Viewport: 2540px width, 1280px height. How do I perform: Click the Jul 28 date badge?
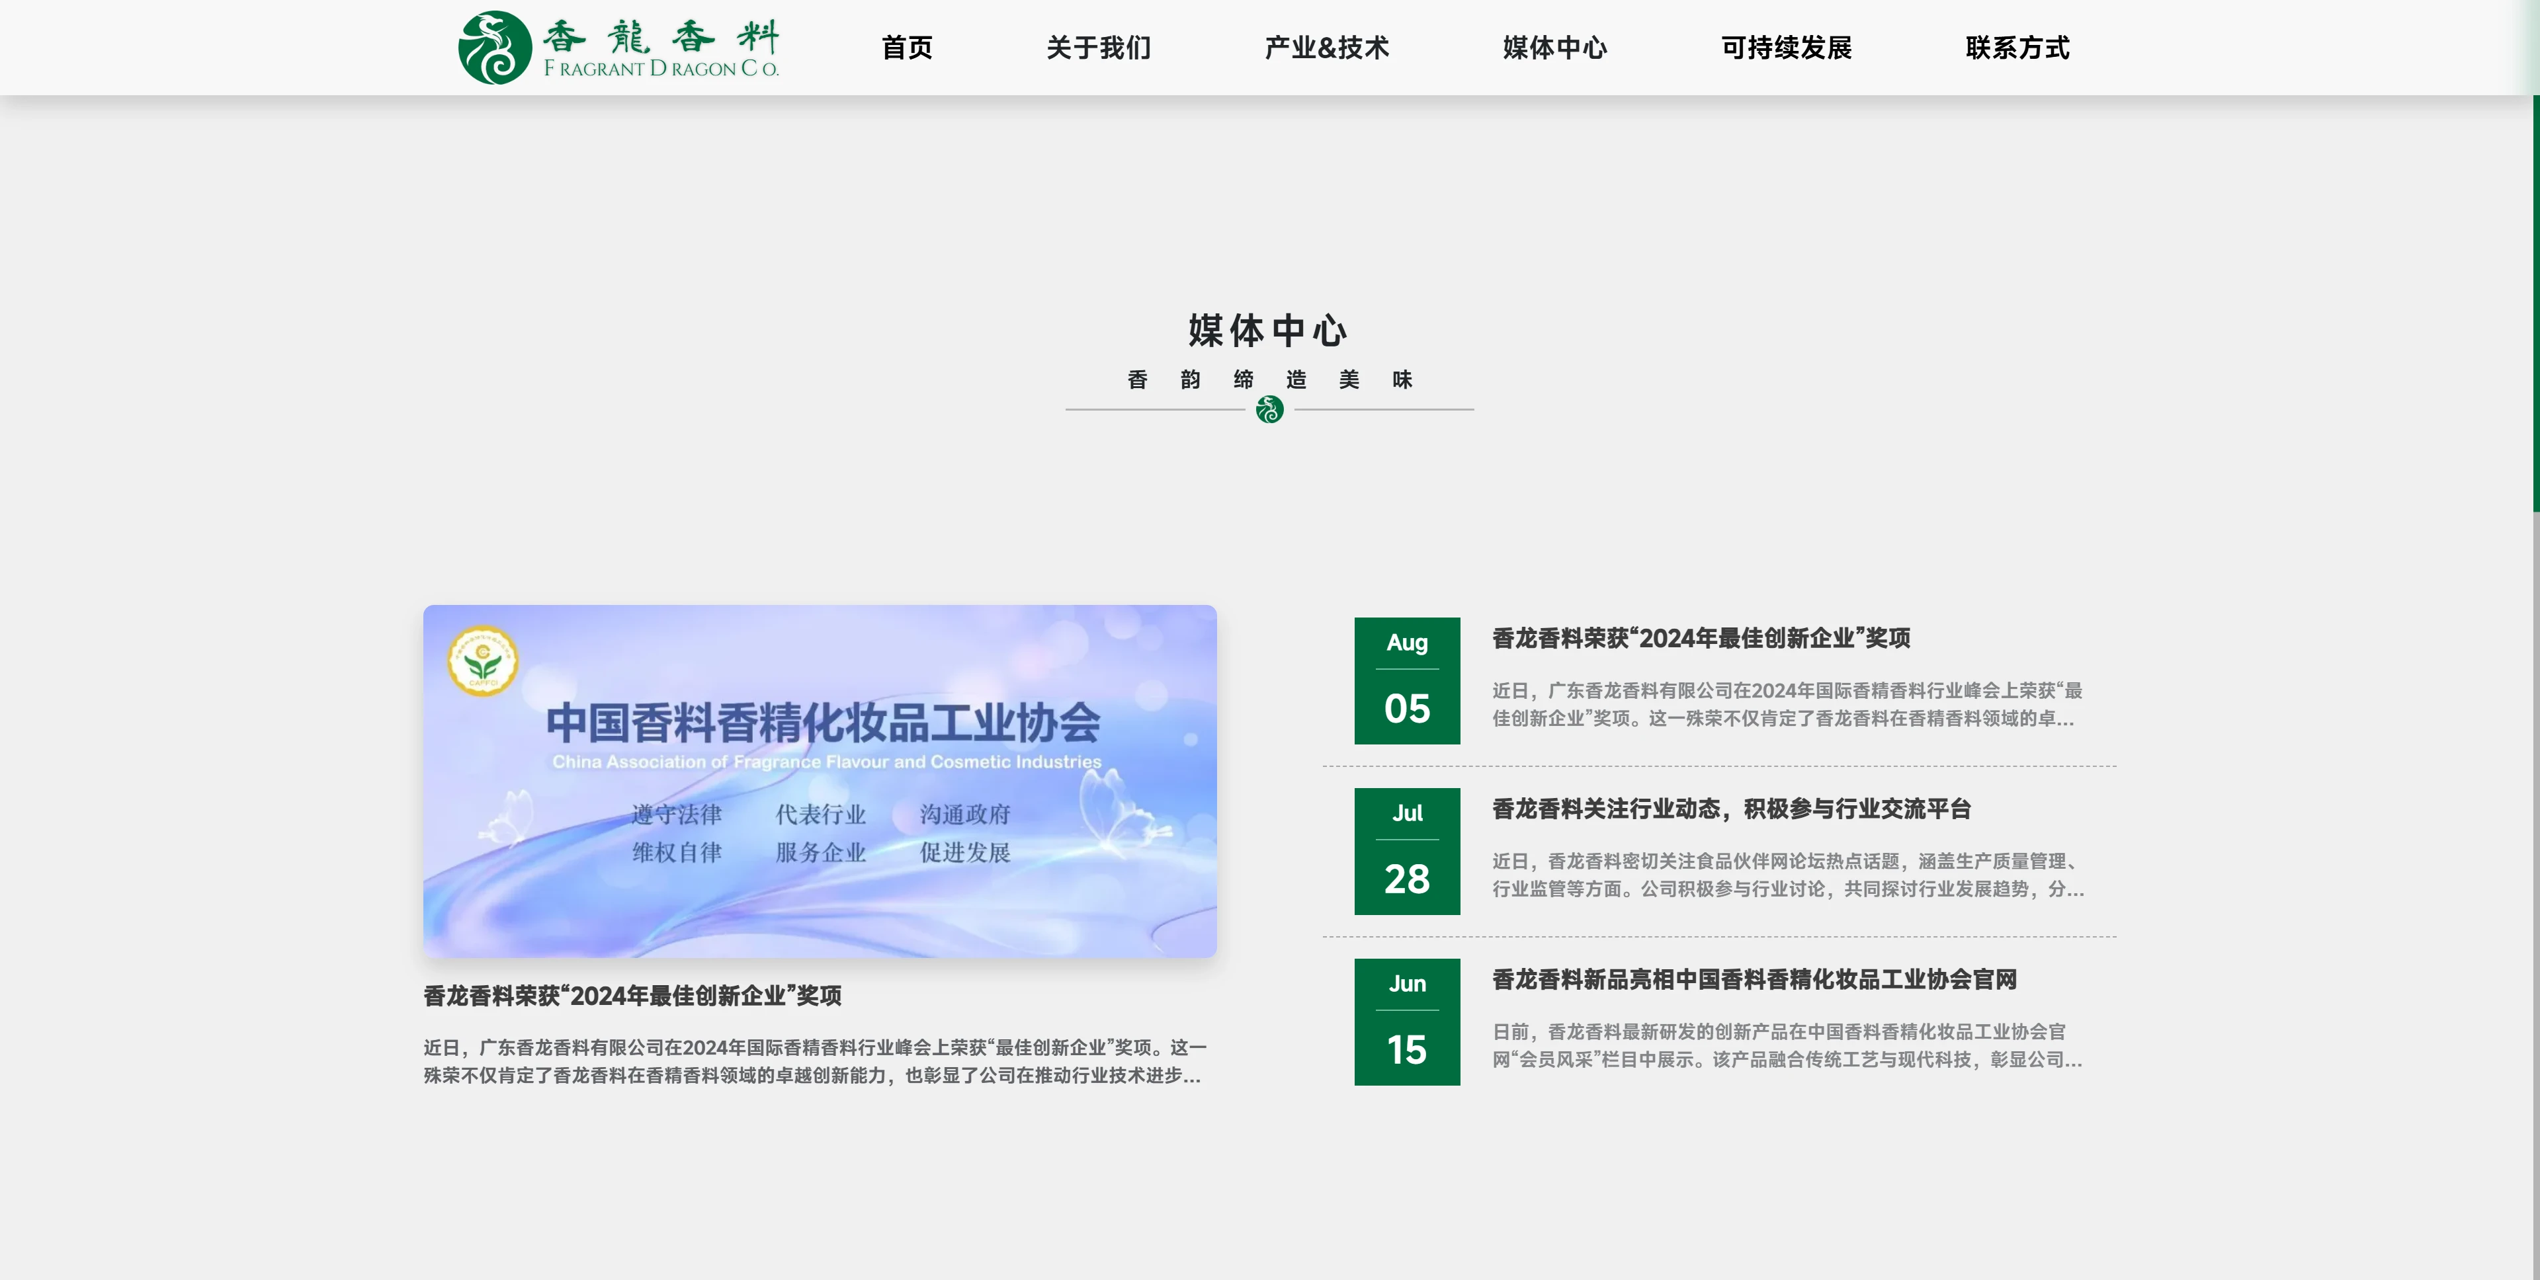click(1406, 852)
